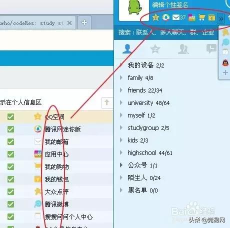
Task: Expand the kids 2/3 group
Action: tap(121, 140)
